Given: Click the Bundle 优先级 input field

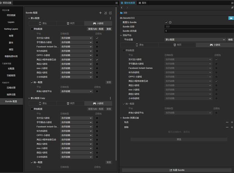Looking at the screenshot, I should 199,31.
